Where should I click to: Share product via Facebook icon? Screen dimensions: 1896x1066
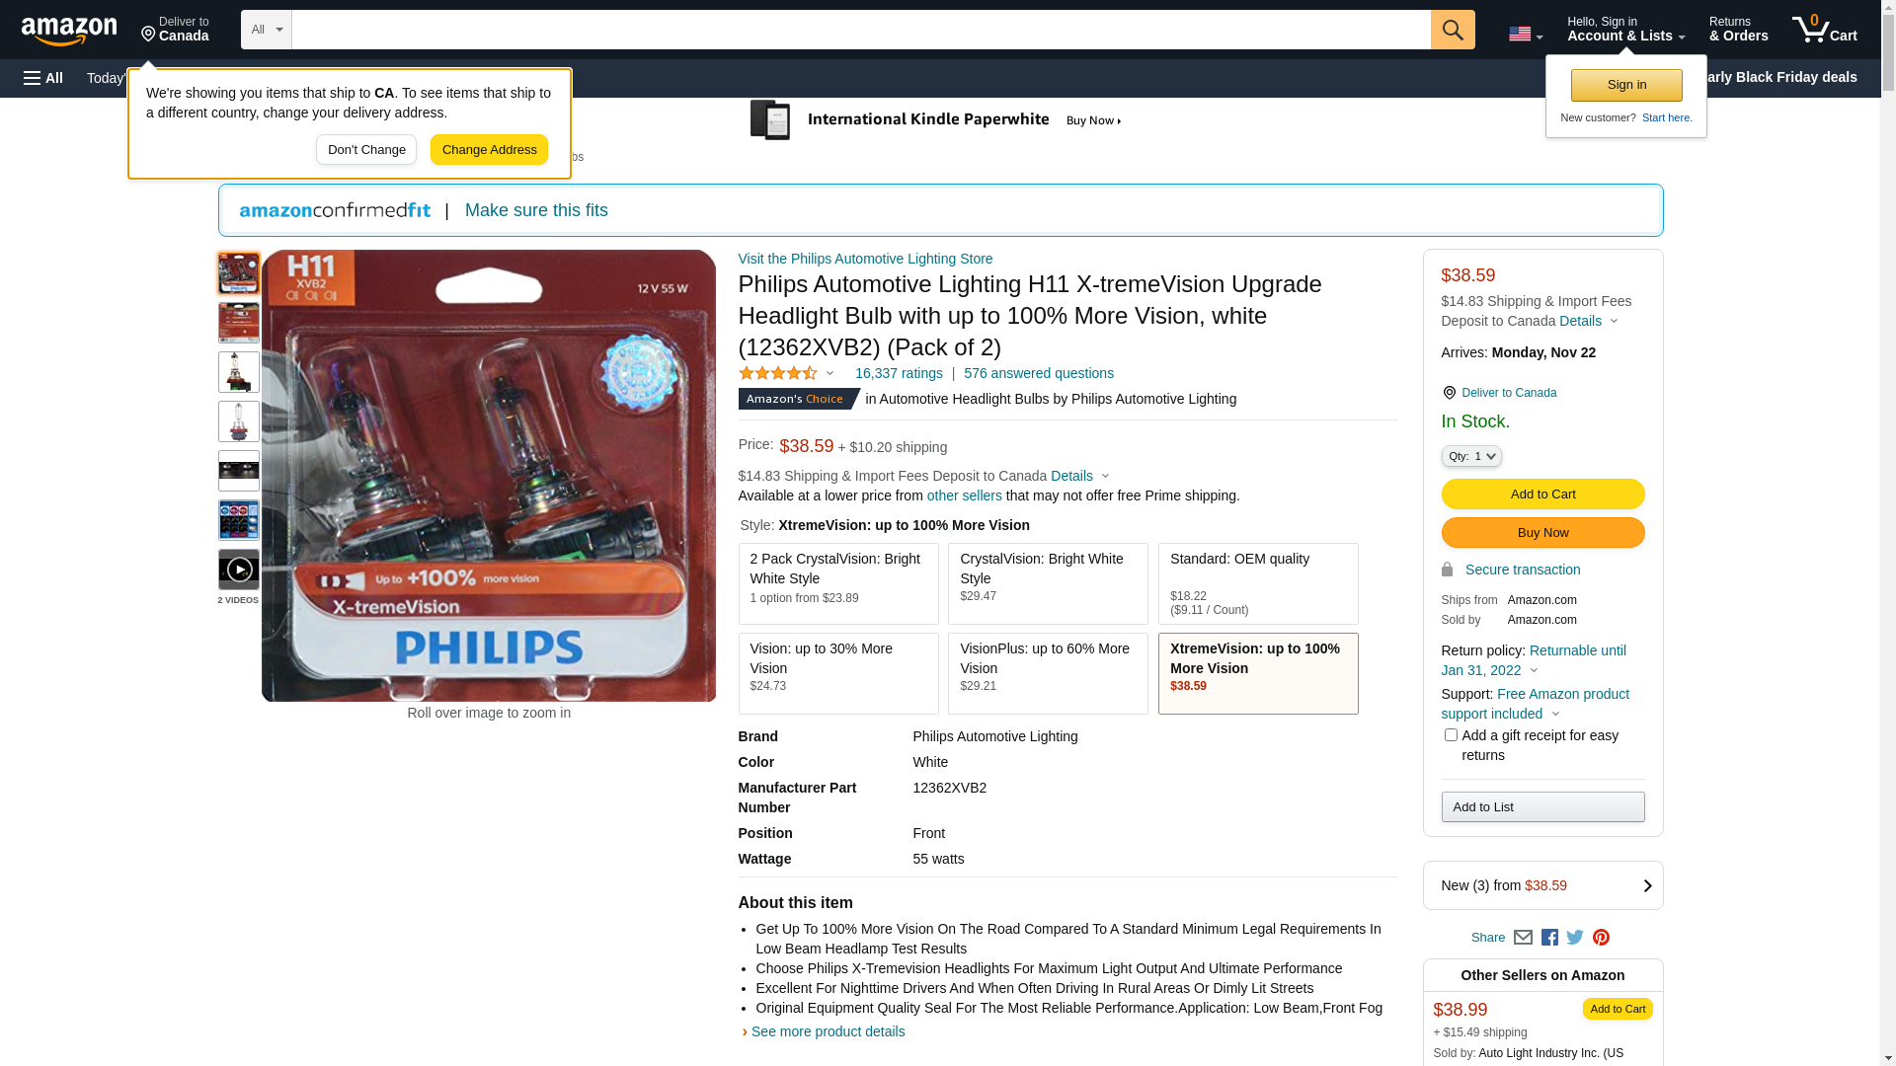tap(1549, 938)
